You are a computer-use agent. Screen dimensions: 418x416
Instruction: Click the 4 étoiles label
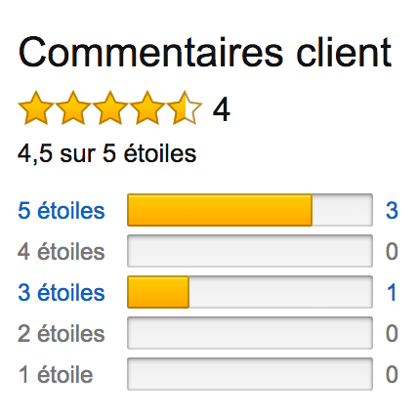click(x=62, y=251)
